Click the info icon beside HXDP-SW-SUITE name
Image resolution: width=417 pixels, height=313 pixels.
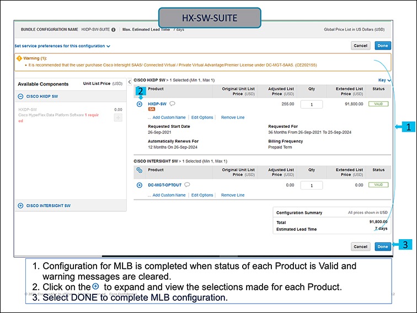(x=113, y=30)
